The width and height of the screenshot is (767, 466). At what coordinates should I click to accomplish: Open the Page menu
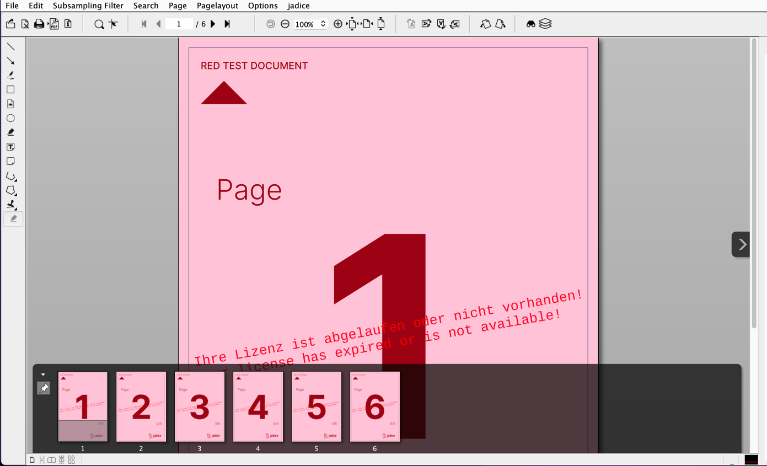coord(178,6)
